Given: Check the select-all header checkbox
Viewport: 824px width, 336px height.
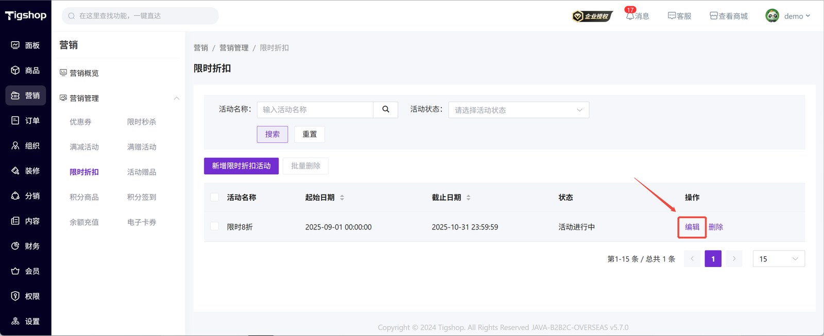Looking at the screenshot, I should point(215,198).
